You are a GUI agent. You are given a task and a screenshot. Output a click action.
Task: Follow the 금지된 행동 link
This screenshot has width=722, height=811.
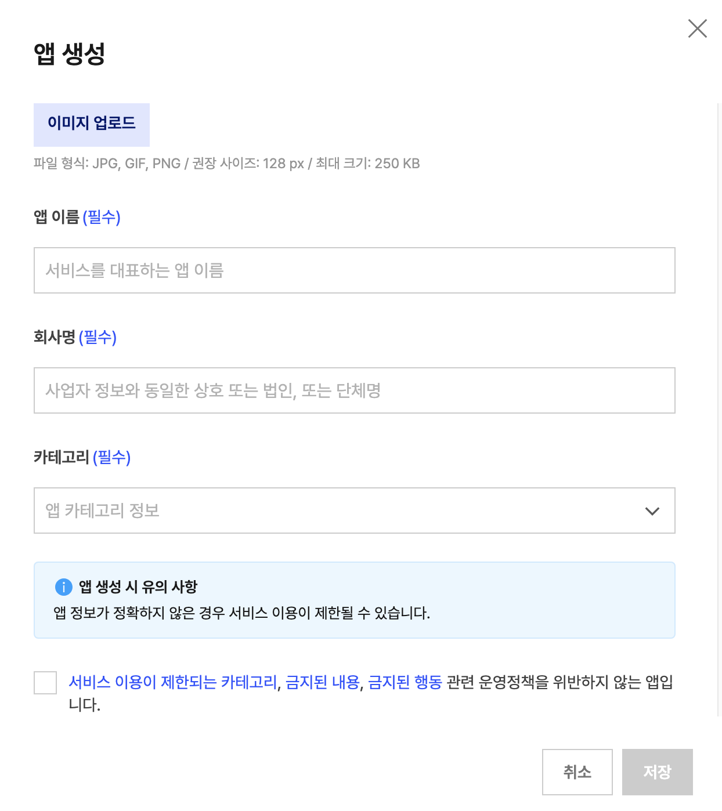tap(405, 682)
